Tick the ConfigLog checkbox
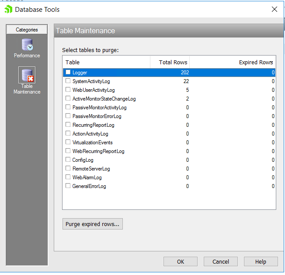The width and height of the screenshot is (285, 275). [x=68, y=160]
